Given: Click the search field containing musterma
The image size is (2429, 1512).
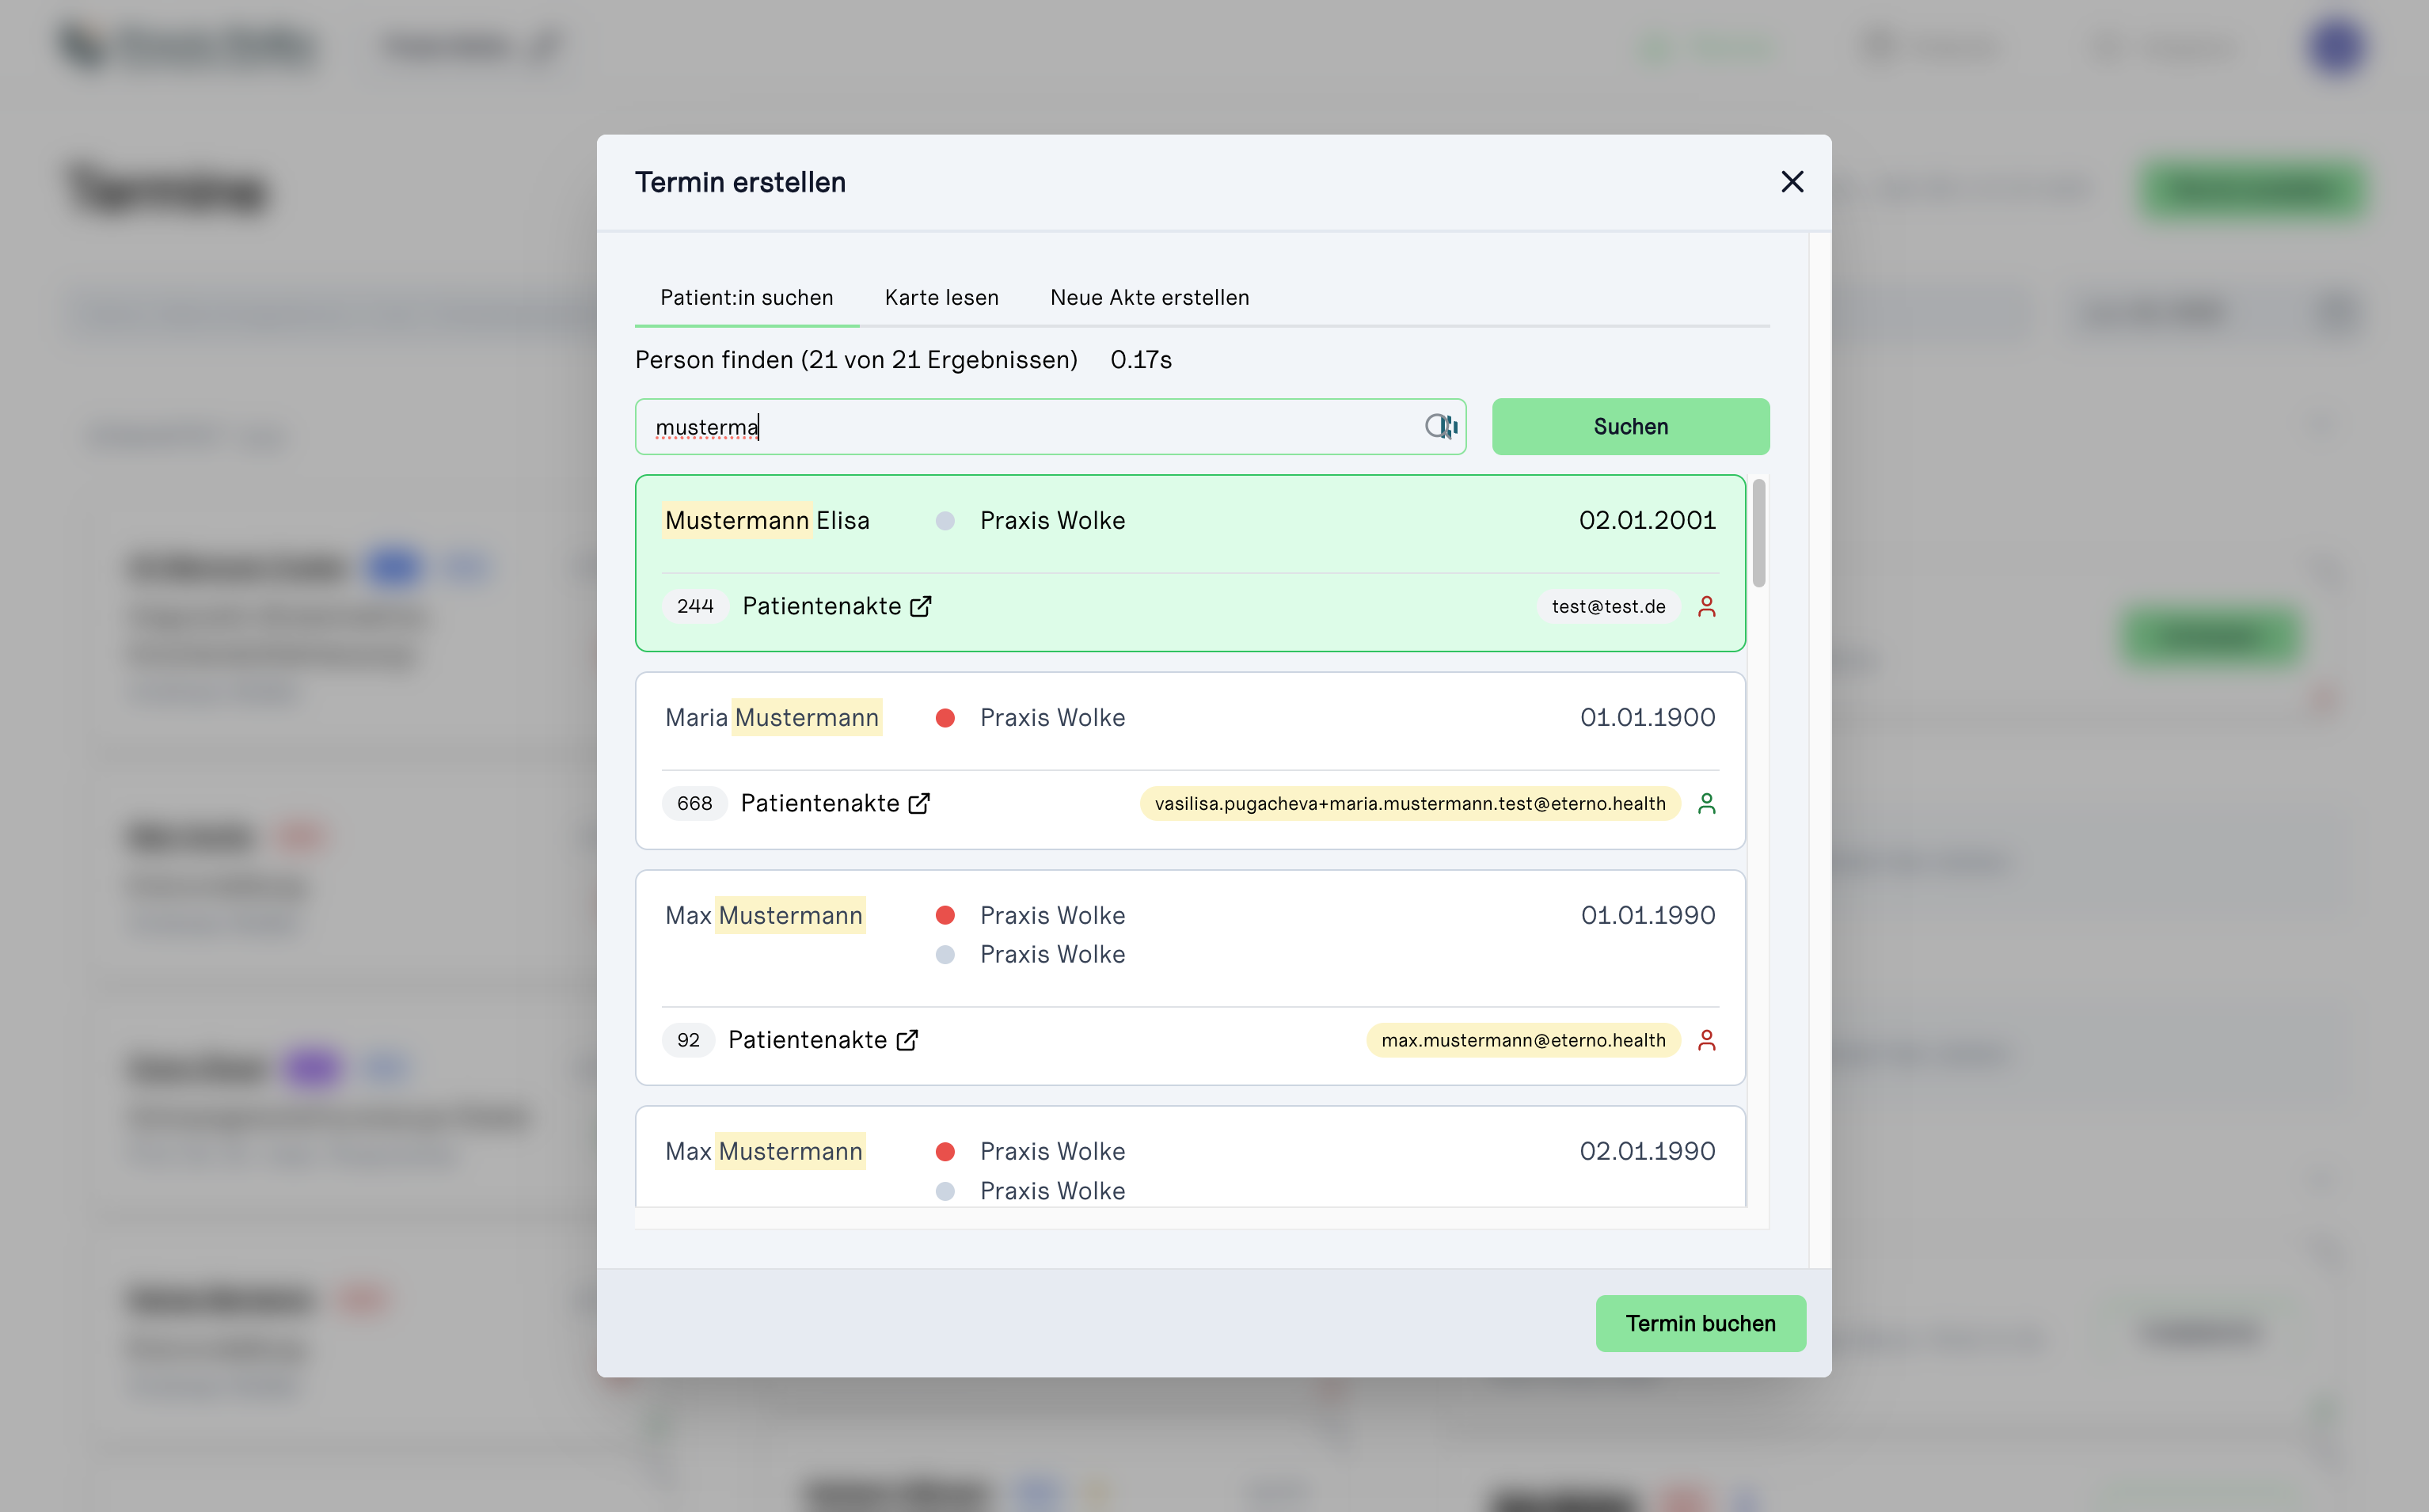Looking at the screenshot, I should pos(1050,427).
